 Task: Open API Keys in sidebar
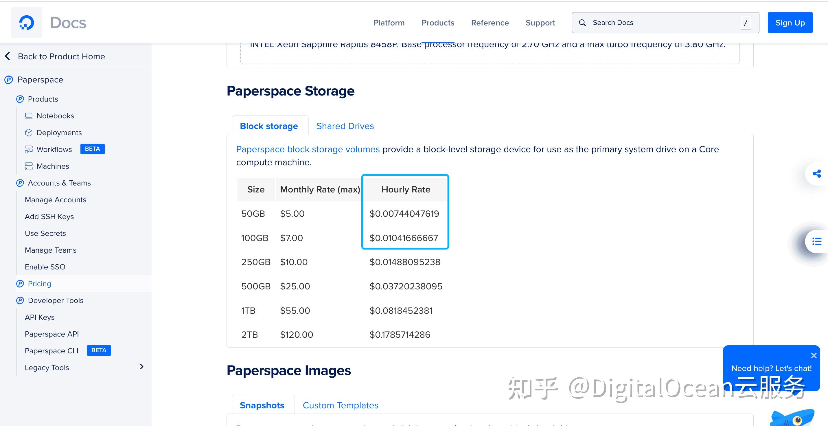click(40, 317)
